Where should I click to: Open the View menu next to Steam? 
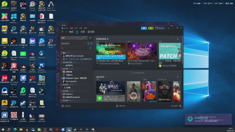[x=71, y=28]
